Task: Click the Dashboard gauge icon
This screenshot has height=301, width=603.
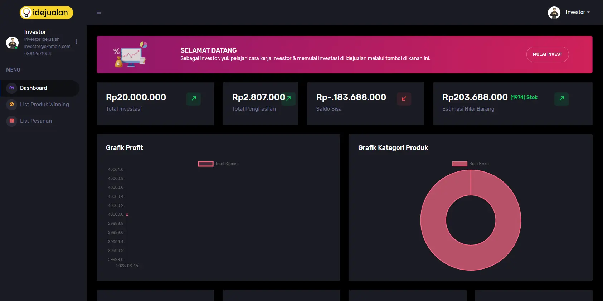Action: [12, 88]
